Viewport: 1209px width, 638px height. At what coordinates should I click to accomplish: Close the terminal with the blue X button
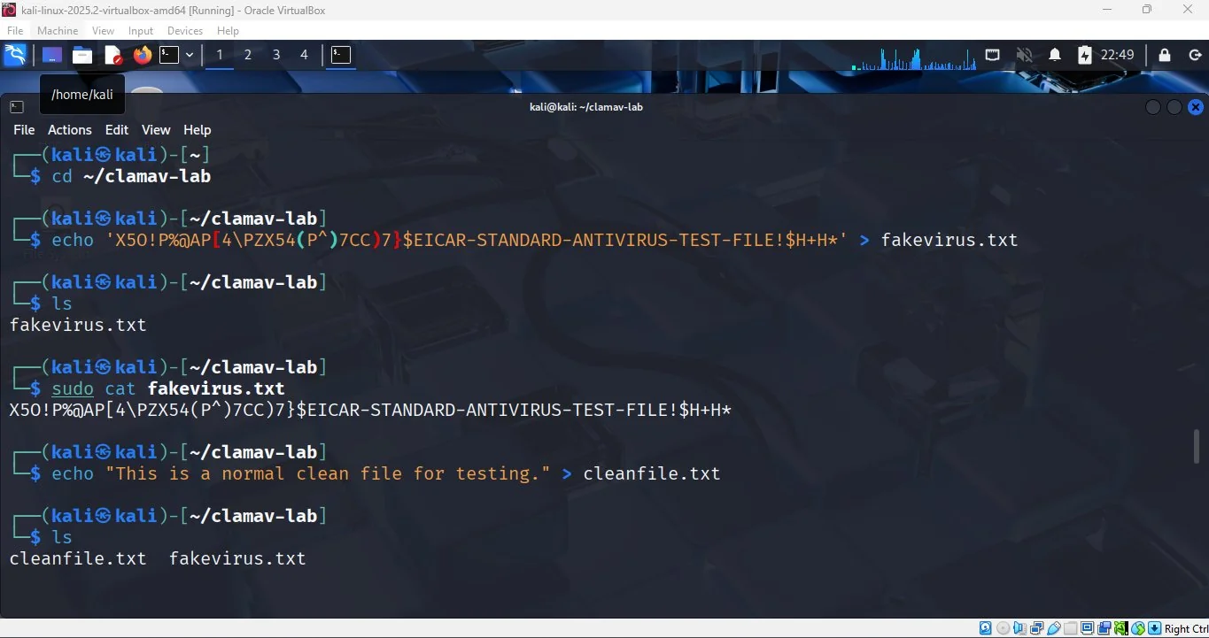[x=1196, y=107]
